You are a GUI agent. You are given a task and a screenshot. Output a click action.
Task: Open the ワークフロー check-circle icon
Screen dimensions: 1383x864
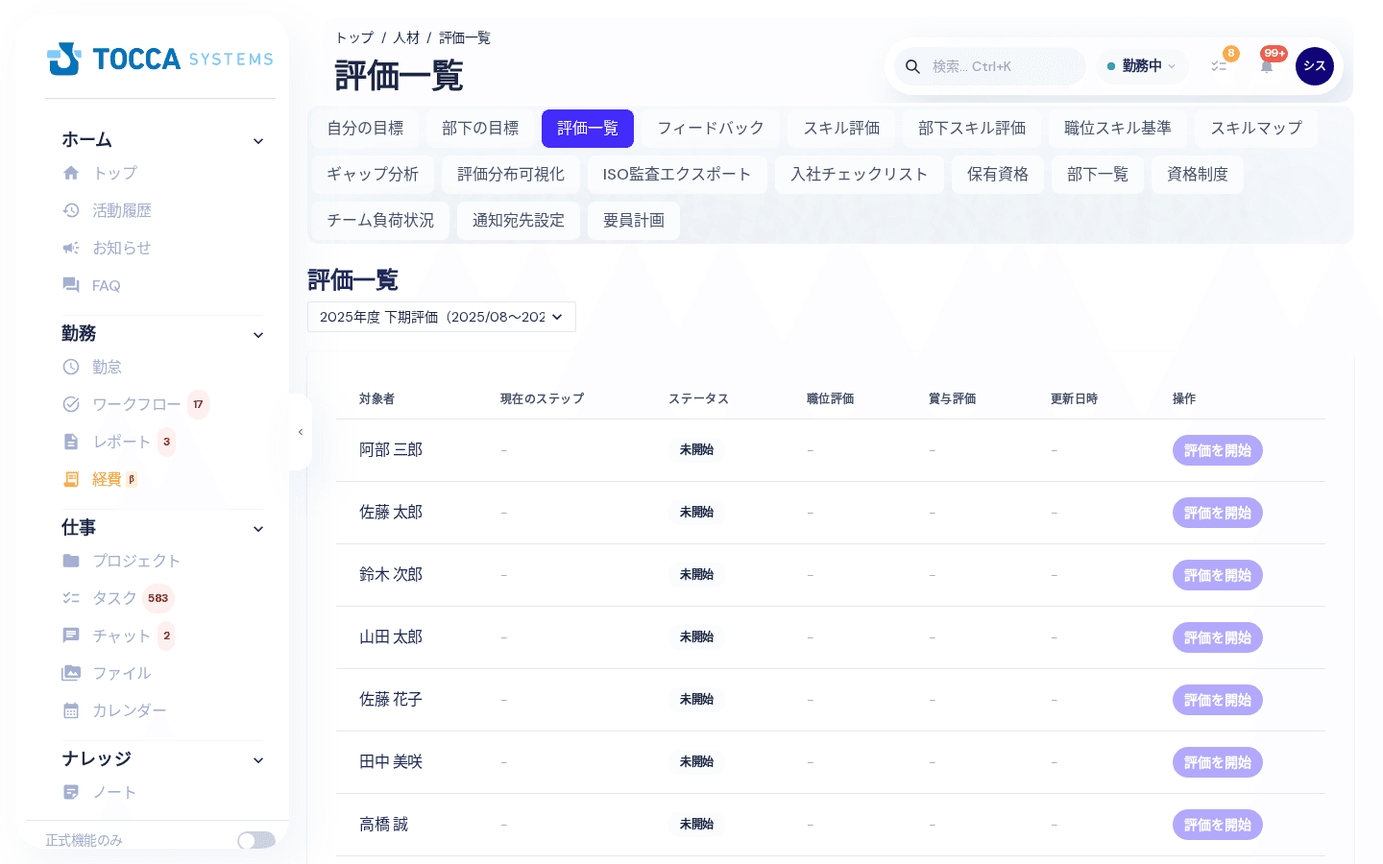[x=71, y=404]
